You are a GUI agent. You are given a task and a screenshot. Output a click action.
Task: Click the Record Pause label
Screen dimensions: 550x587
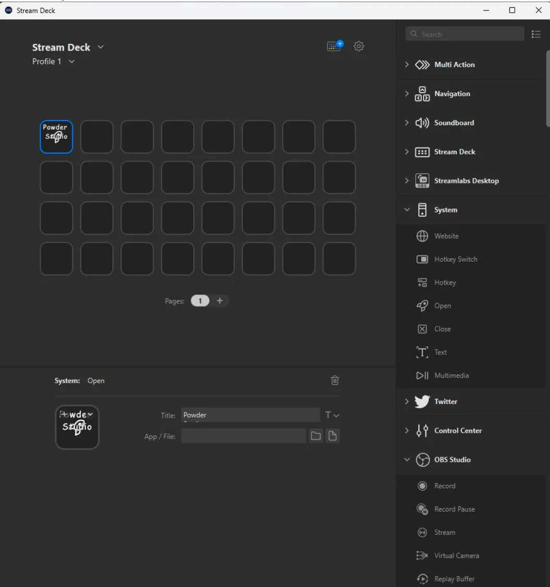coord(455,509)
